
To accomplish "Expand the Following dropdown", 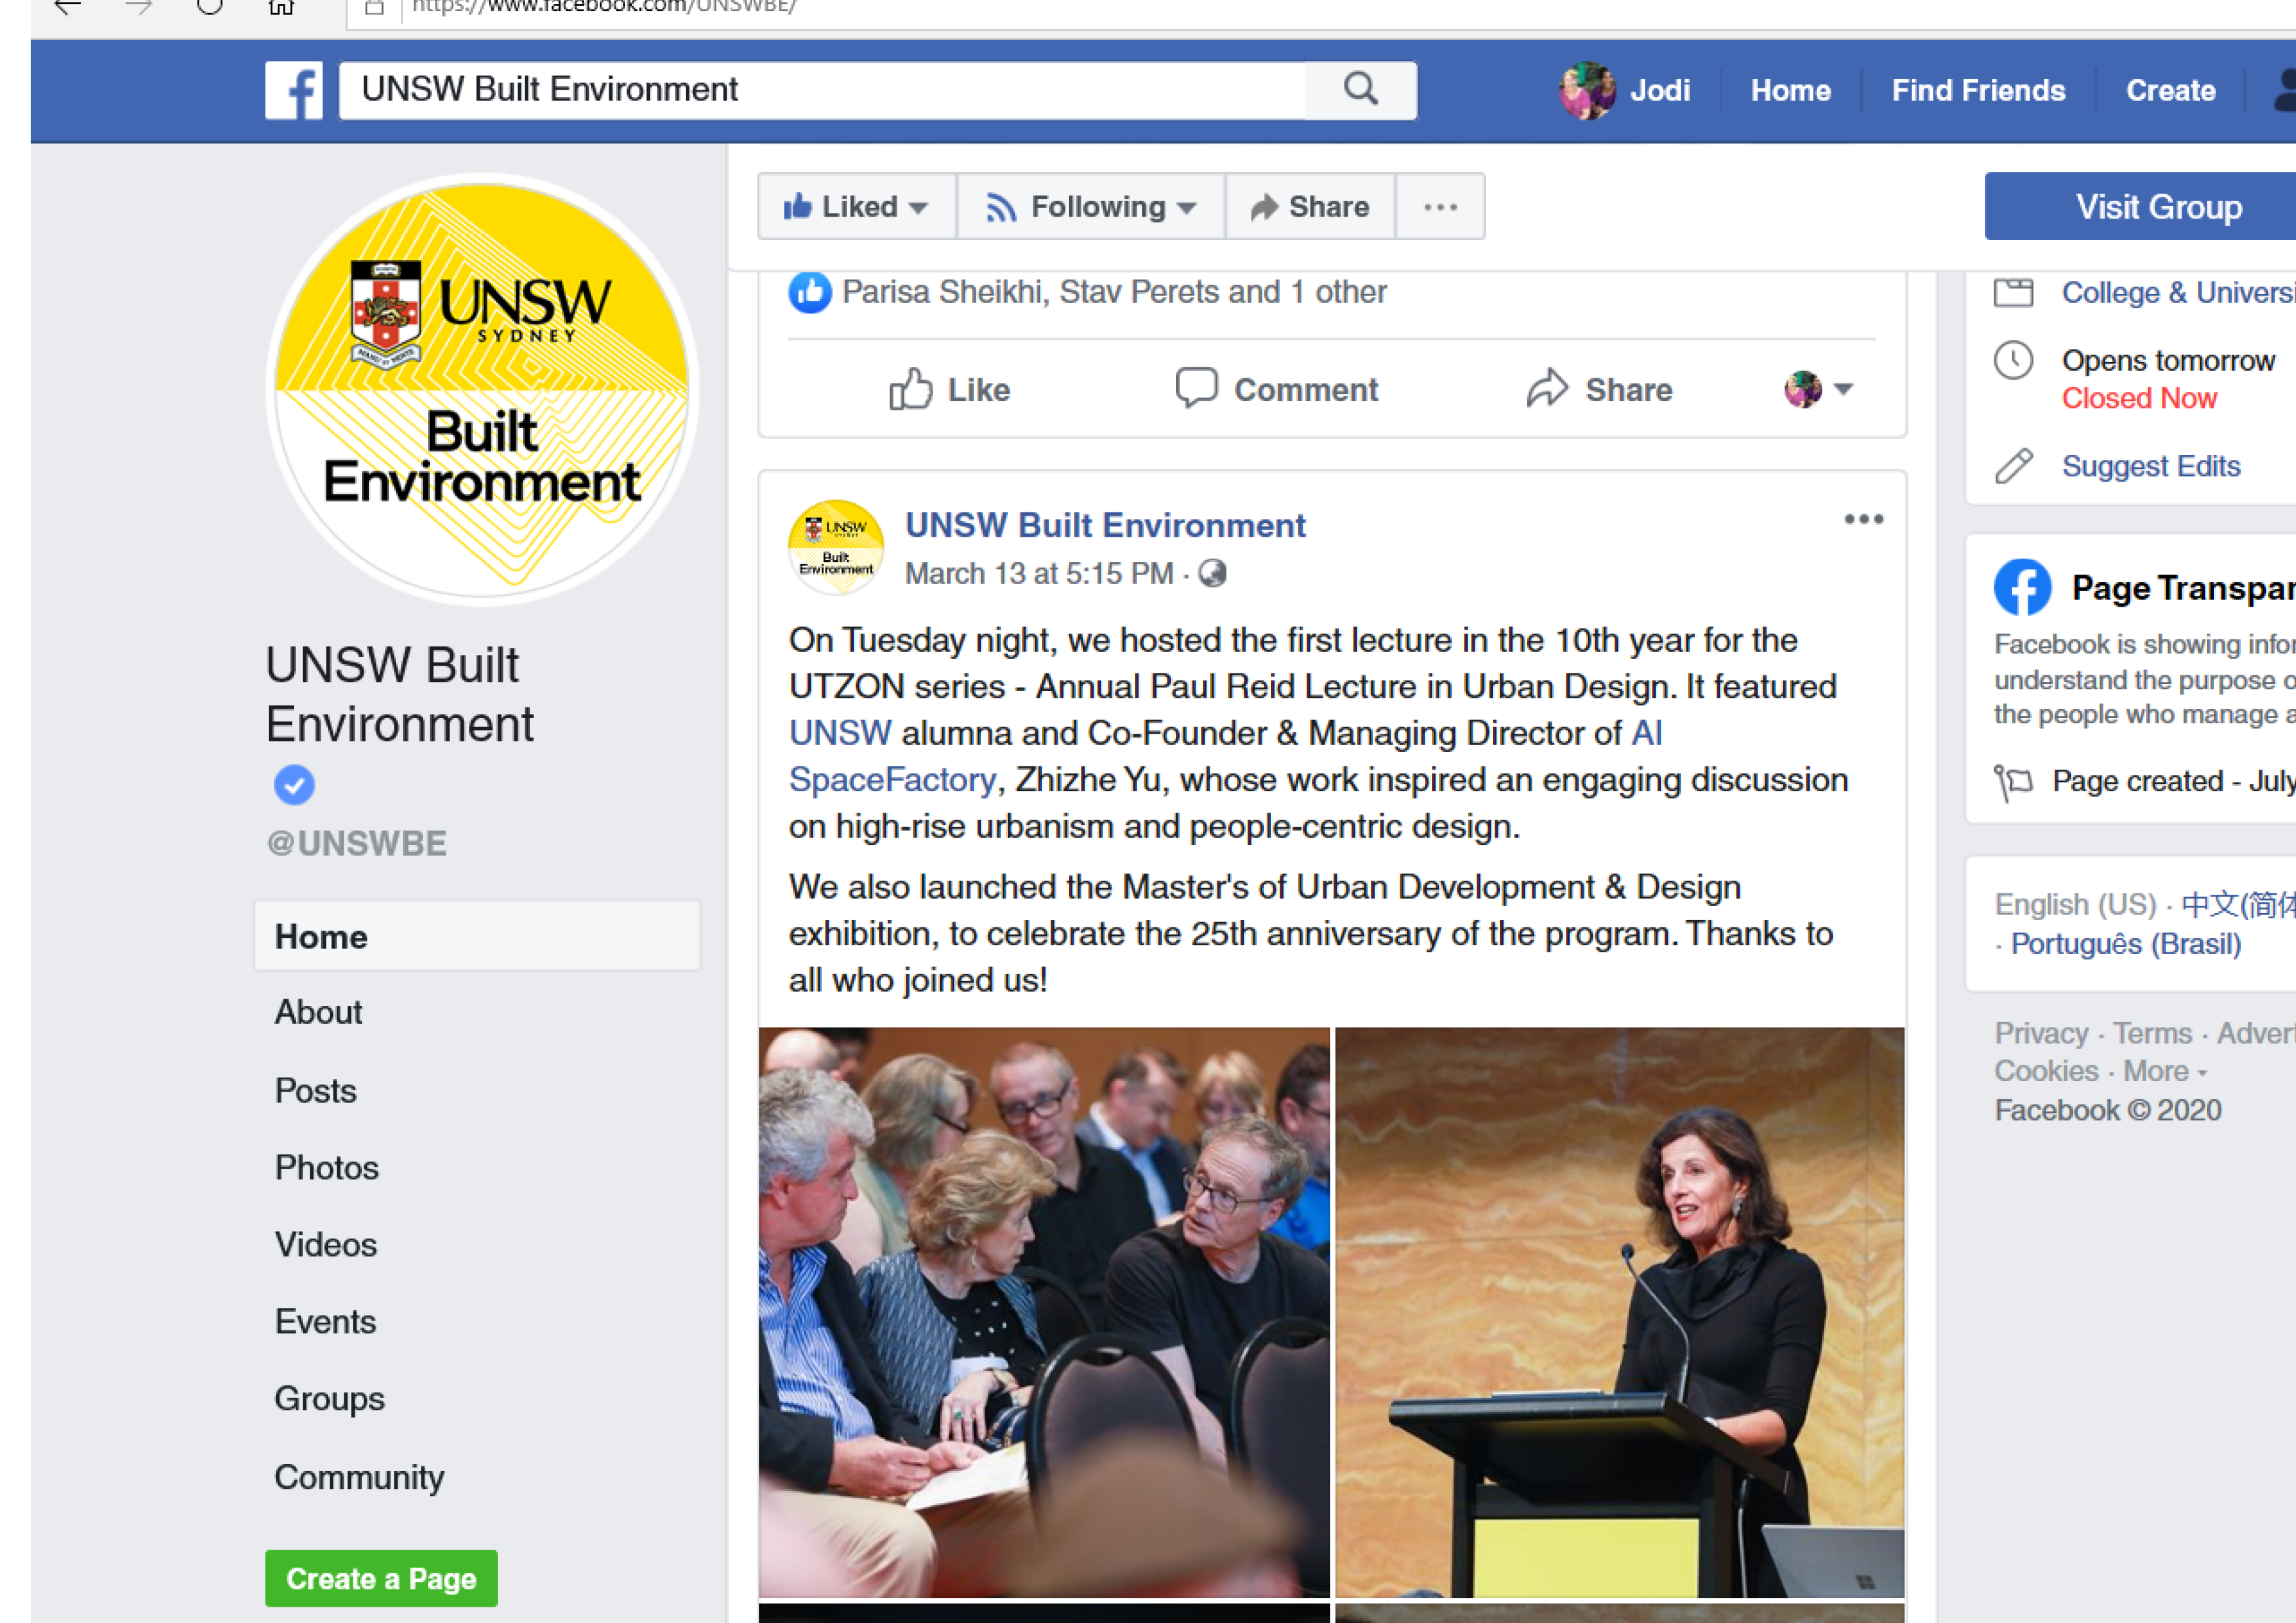I will (1091, 207).
